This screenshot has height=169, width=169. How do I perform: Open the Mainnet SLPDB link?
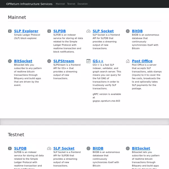(59, 31)
